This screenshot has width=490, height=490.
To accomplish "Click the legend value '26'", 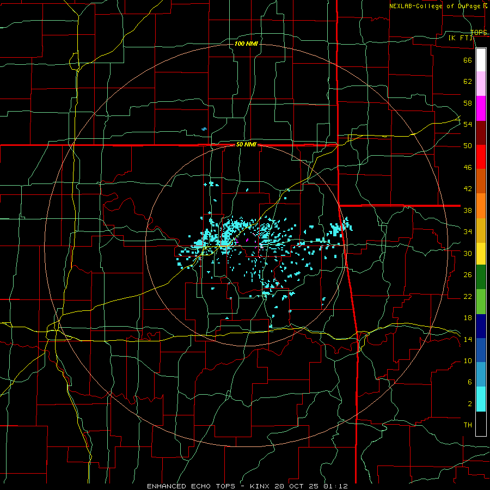I will click(468, 275).
